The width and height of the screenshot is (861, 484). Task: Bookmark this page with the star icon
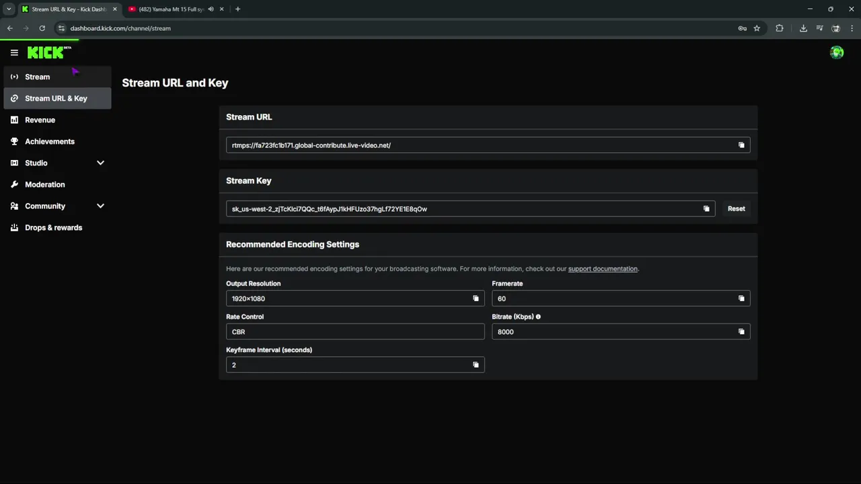757,28
